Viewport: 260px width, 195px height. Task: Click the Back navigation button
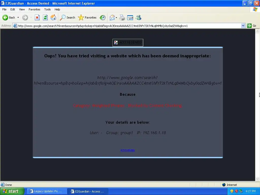click(9, 18)
